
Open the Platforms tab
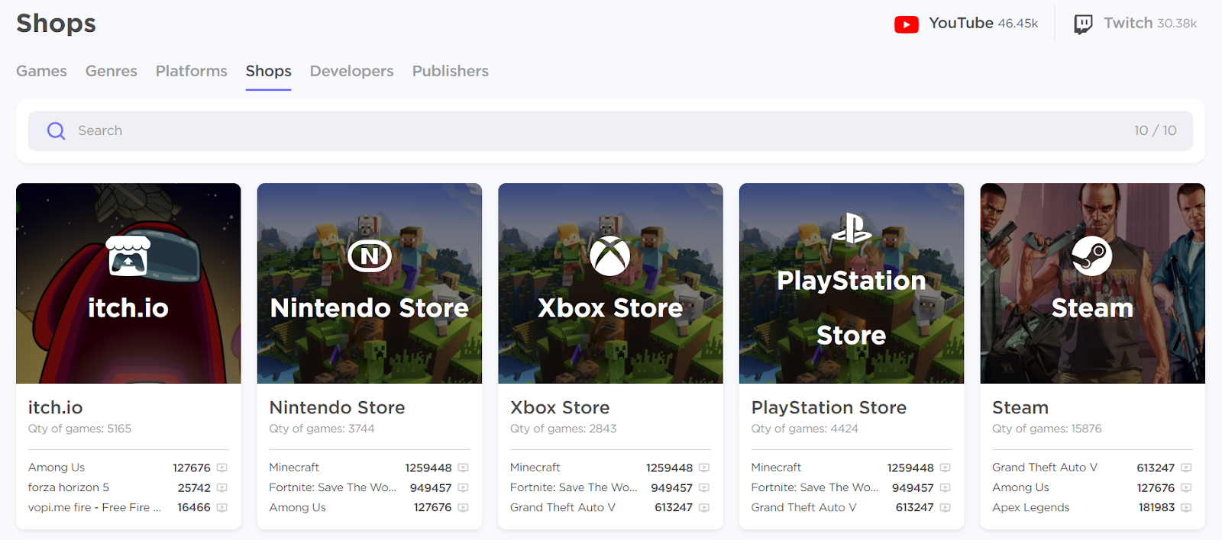point(192,71)
